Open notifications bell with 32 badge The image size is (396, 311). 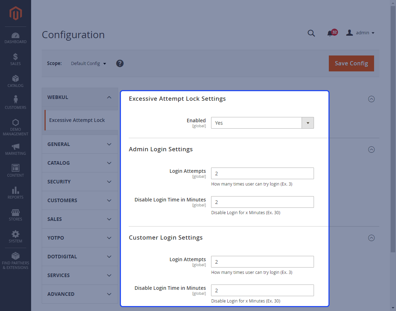332,33
